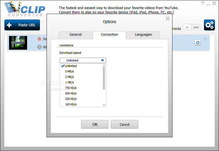This screenshot has height=151, width=219.
Task: Click the speed list scroll up arrow
Action: (104, 65)
